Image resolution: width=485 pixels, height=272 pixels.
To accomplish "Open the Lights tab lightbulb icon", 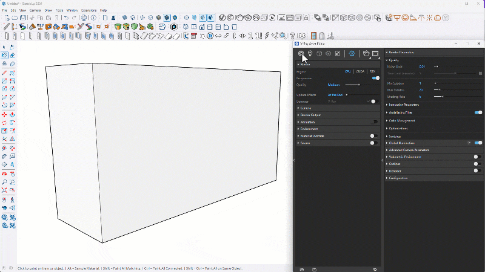I will coord(310,53).
